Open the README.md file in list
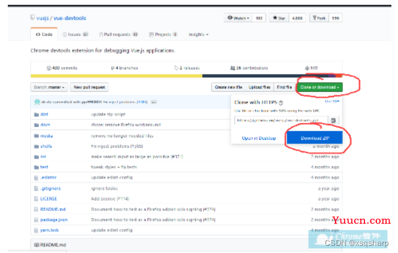This screenshot has width=398, height=253. point(53,209)
